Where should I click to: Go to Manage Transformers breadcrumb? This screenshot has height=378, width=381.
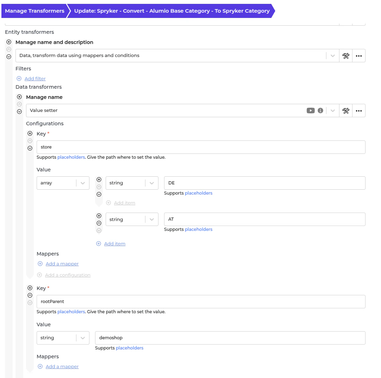point(35,11)
